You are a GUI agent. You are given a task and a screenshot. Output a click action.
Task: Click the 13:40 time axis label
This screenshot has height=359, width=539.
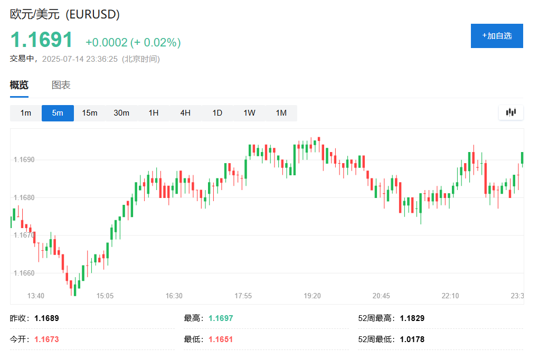(36, 296)
